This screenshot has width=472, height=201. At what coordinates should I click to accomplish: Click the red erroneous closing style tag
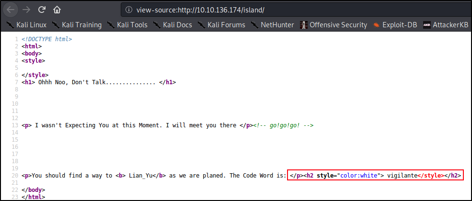coord(431,176)
